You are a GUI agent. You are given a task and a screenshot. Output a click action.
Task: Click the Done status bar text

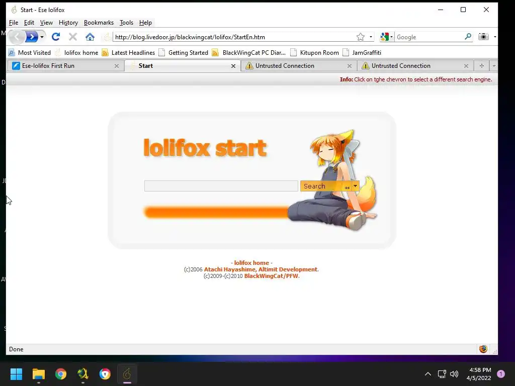pos(16,349)
